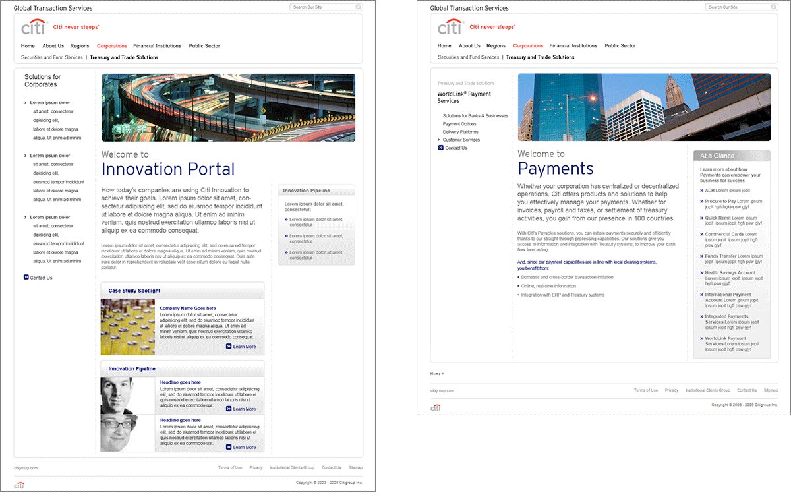Click the man's portrait thumbnail in Innovation Pipeline
791x501 pixels.
coord(128,396)
